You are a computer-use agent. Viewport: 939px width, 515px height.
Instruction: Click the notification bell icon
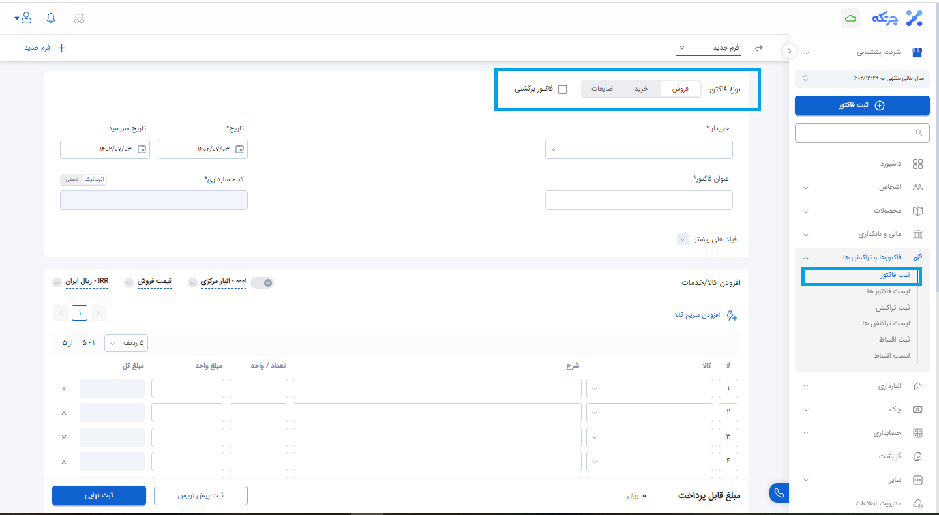pos(51,18)
